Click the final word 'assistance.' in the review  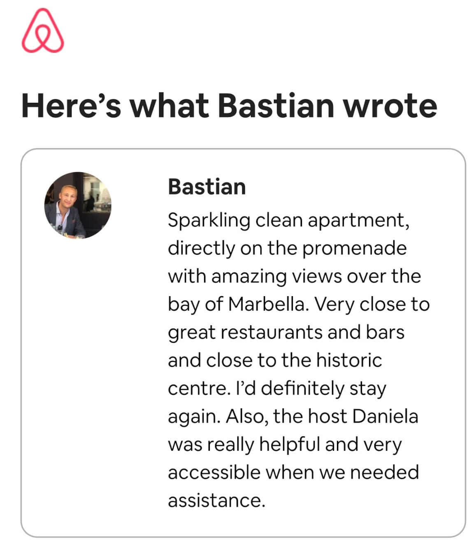tap(217, 501)
